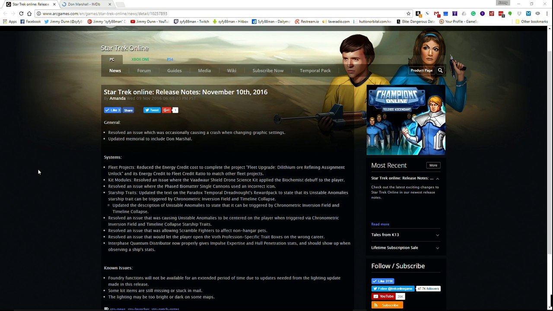Open the Other bookmarks folder
Image resolution: width=553 pixels, height=311 pixels.
point(531,22)
